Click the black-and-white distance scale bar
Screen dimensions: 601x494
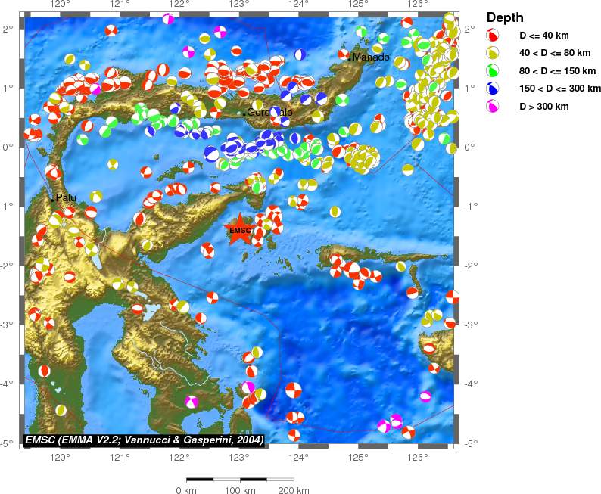point(240,479)
